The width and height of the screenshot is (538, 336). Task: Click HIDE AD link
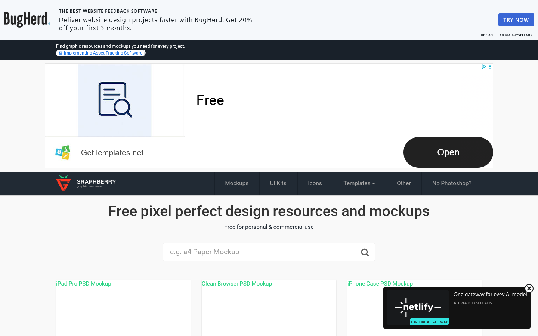(x=486, y=35)
